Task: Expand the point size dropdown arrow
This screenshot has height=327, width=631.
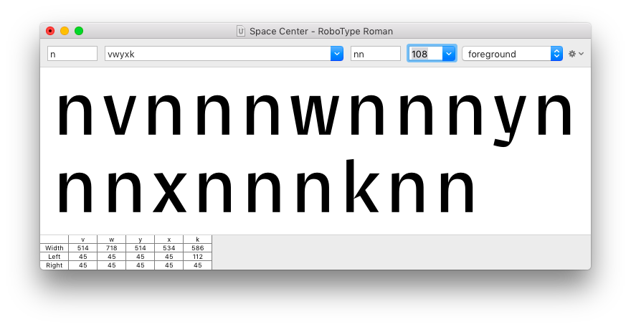Action: point(449,54)
